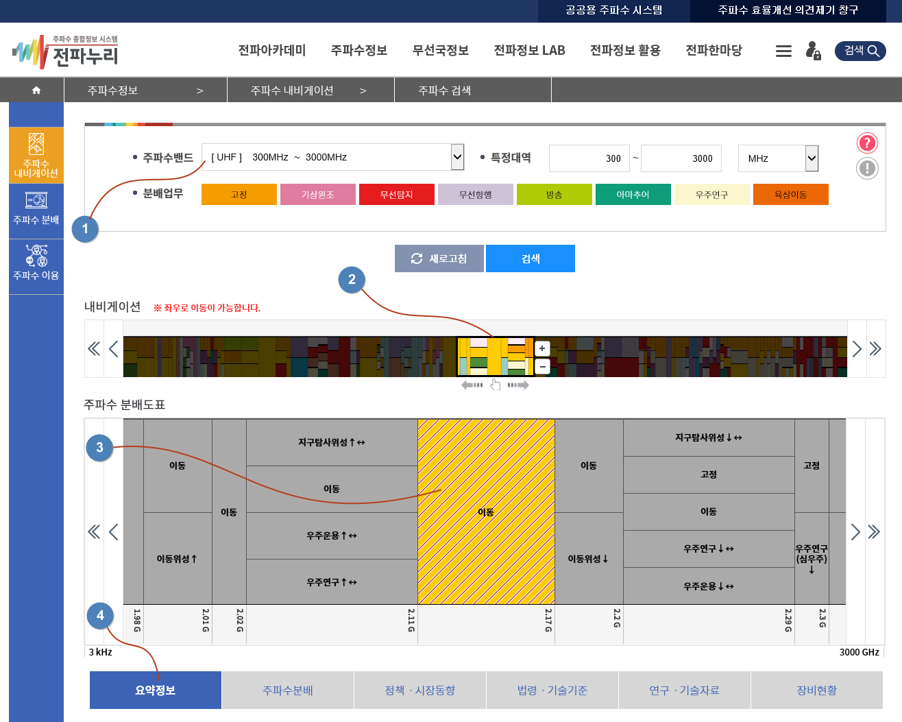
Task: Click the 새로고침 refresh button
Action: 439,258
